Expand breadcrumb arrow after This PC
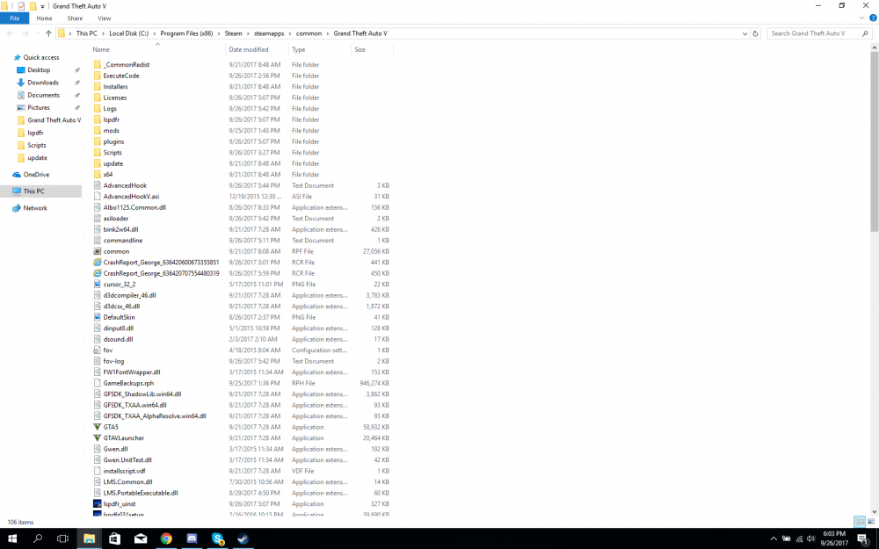Image resolution: width=879 pixels, height=549 pixels. (x=103, y=33)
